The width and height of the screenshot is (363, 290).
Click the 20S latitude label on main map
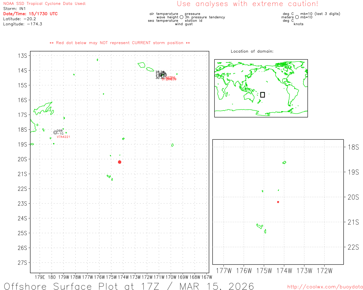point(22,159)
